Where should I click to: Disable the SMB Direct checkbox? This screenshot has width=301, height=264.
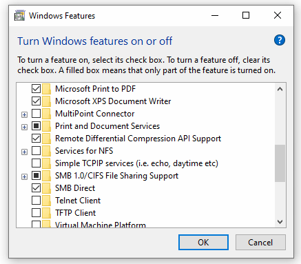(x=36, y=188)
